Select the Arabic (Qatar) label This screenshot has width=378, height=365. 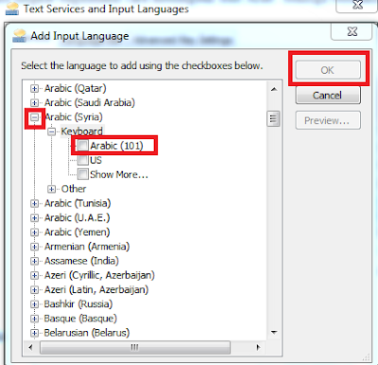tap(76, 88)
